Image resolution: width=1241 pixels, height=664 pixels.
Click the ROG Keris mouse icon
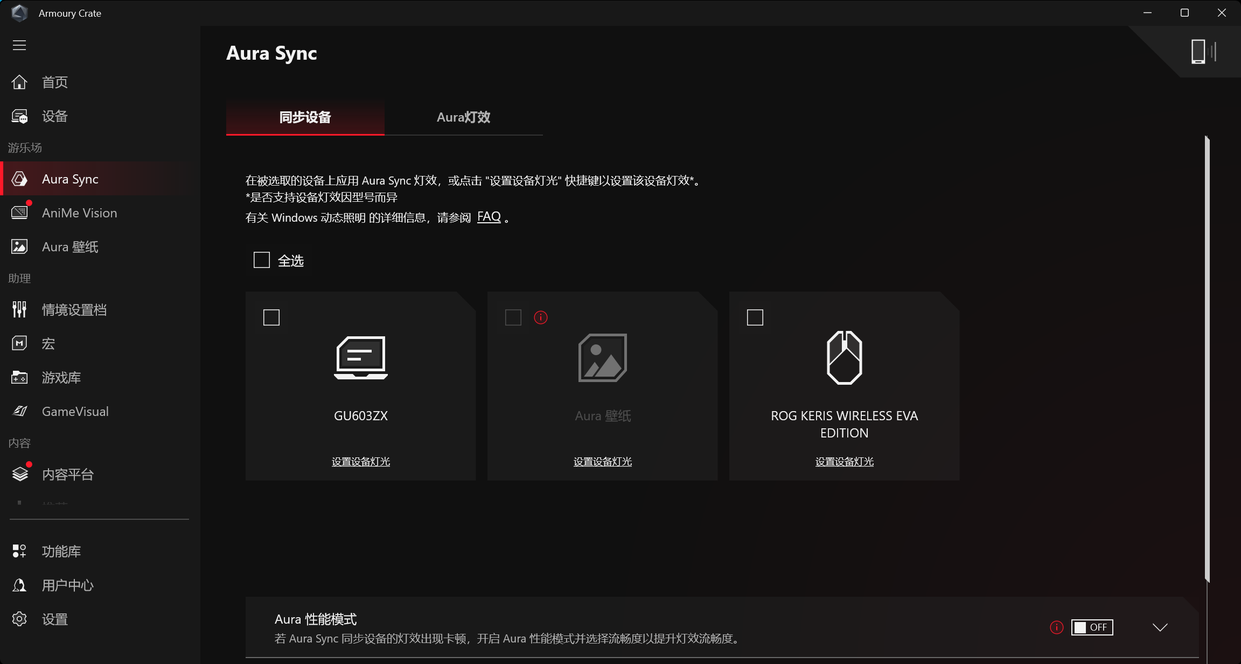(x=845, y=358)
